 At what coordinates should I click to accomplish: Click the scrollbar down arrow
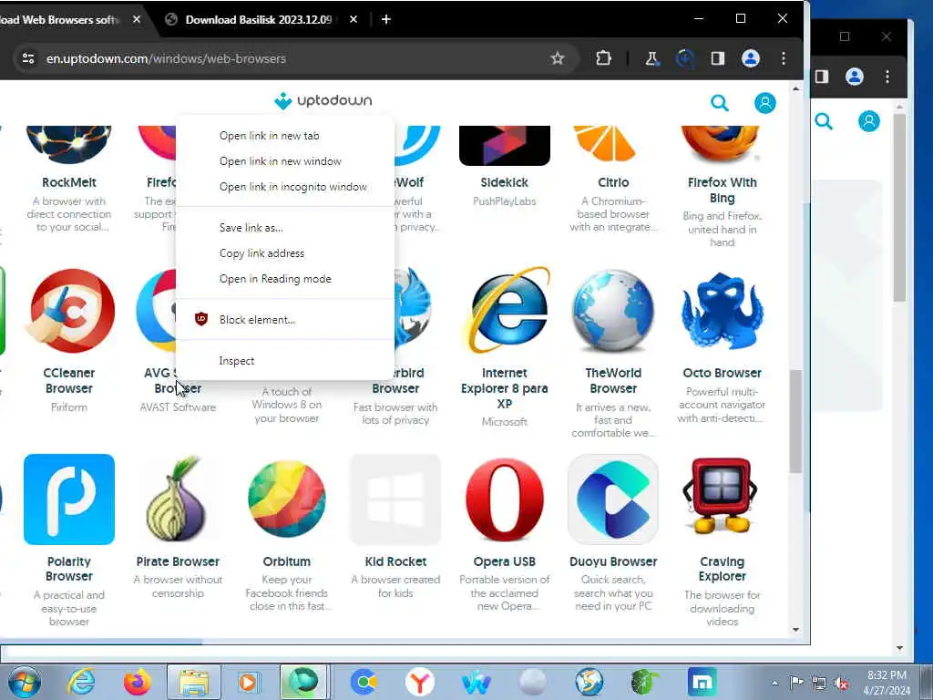pos(795,630)
